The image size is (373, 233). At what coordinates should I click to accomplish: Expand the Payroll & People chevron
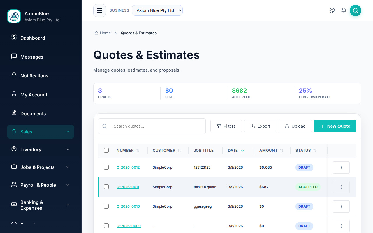tap(68, 185)
